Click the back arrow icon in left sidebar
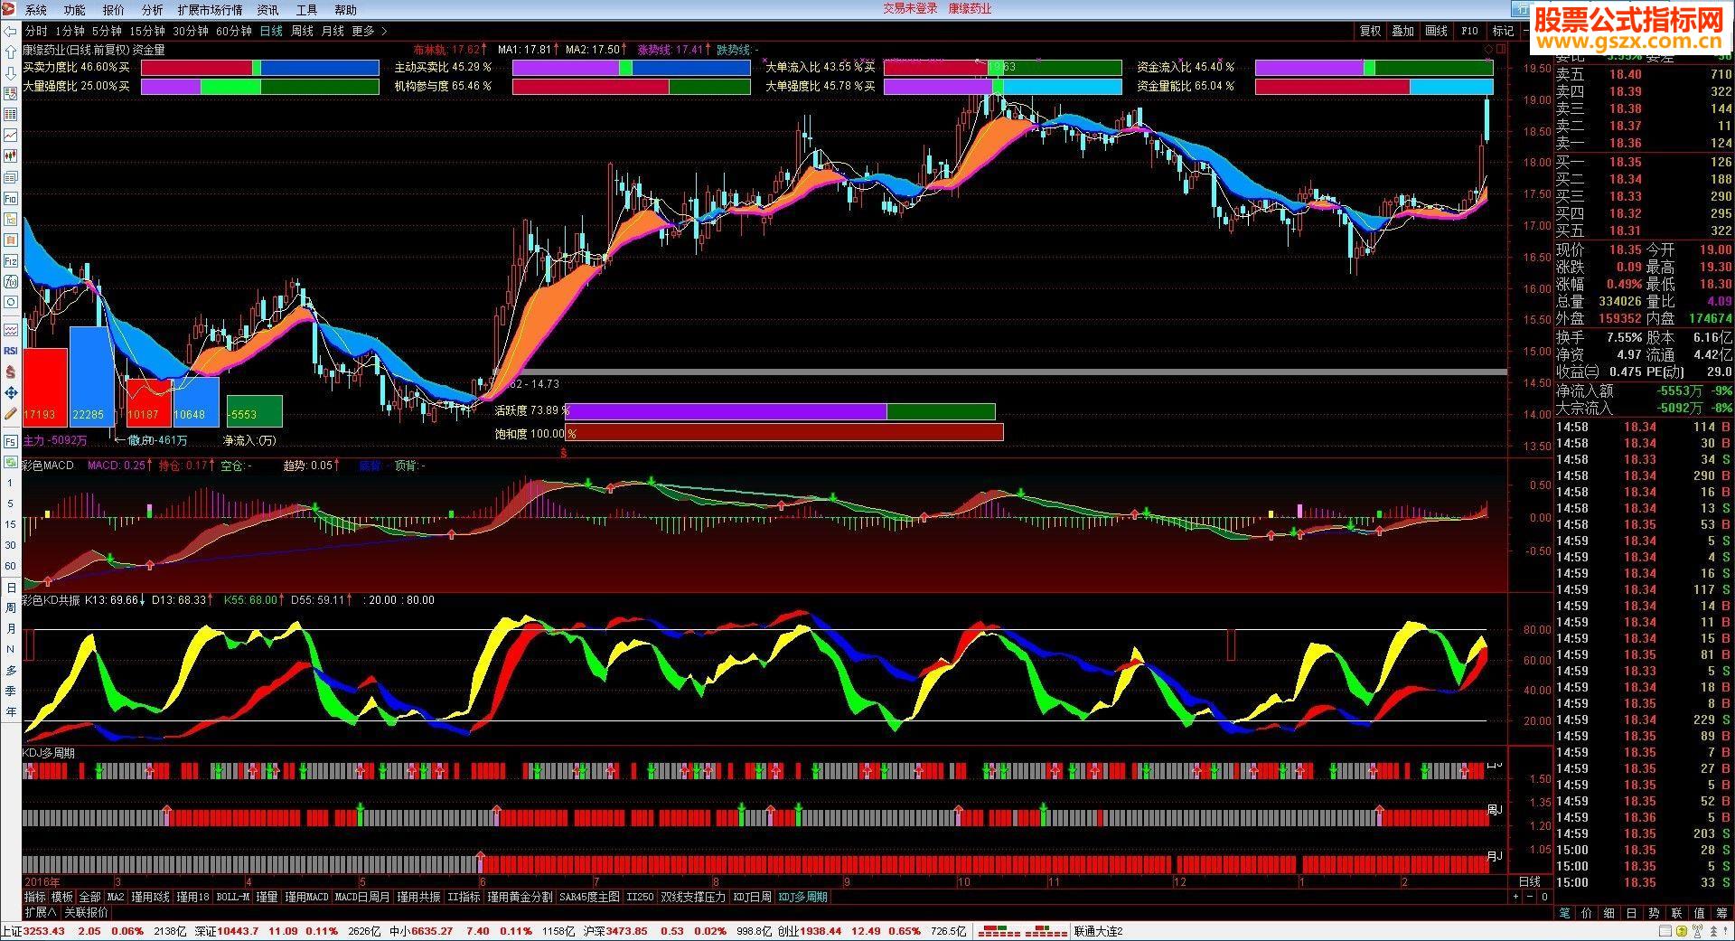The width and height of the screenshot is (1735, 941). (x=10, y=32)
